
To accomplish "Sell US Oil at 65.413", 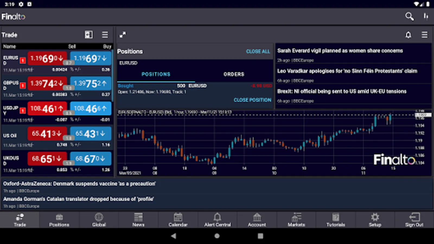I will tap(47, 134).
